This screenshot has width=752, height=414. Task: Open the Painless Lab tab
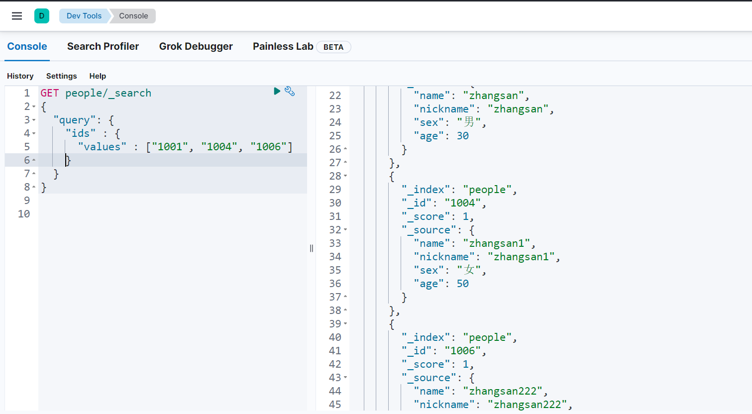coord(283,46)
